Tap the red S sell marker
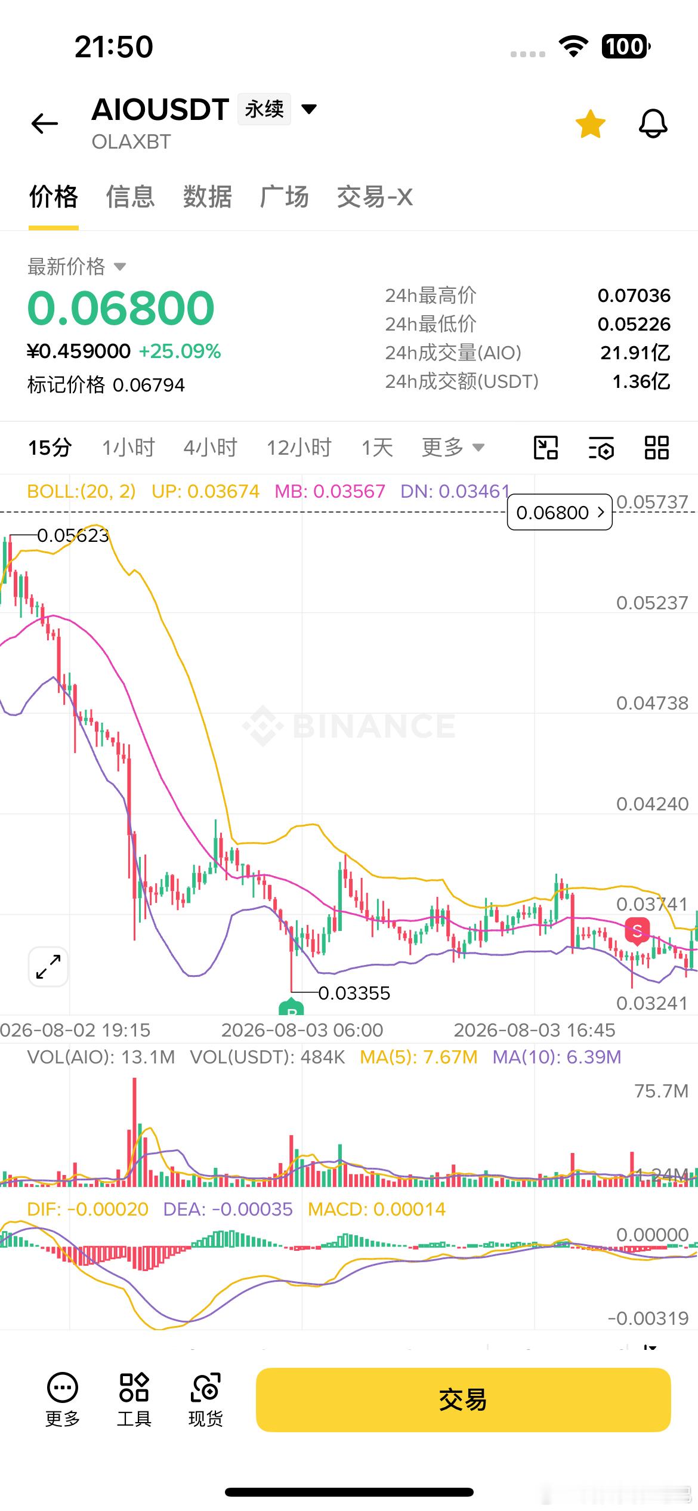 (x=637, y=931)
